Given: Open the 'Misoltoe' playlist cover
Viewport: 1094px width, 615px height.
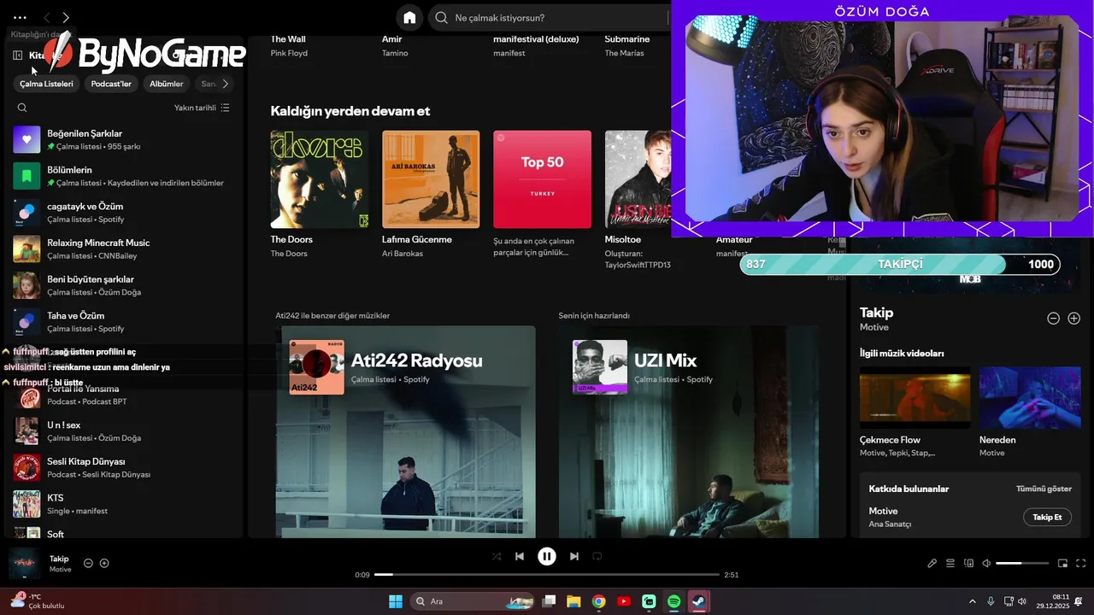Looking at the screenshot, I should click(x=638, y=179).
